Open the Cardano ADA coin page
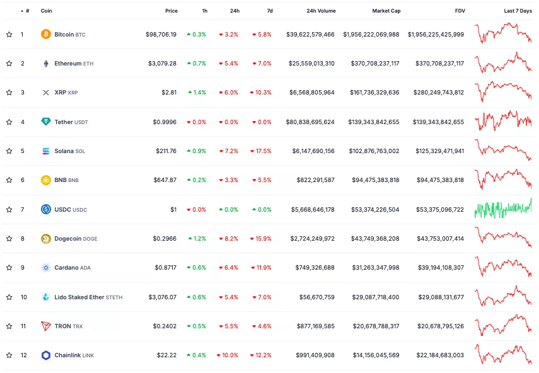539x373 pixels. click(x=66, y=268)
